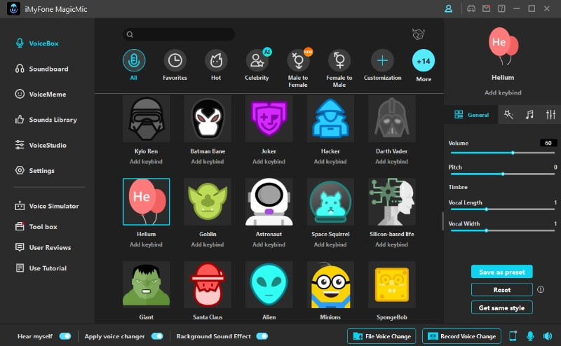Select the Santa Claus voice

pos(208,284)
